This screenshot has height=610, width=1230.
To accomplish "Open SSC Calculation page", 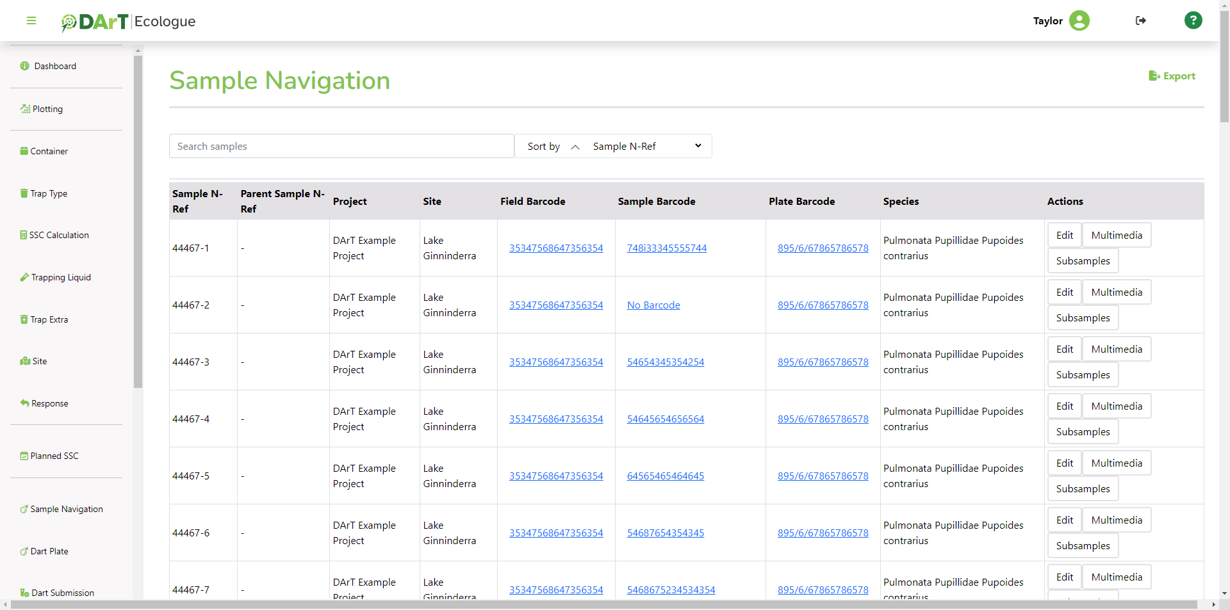I will coord(59,235).
